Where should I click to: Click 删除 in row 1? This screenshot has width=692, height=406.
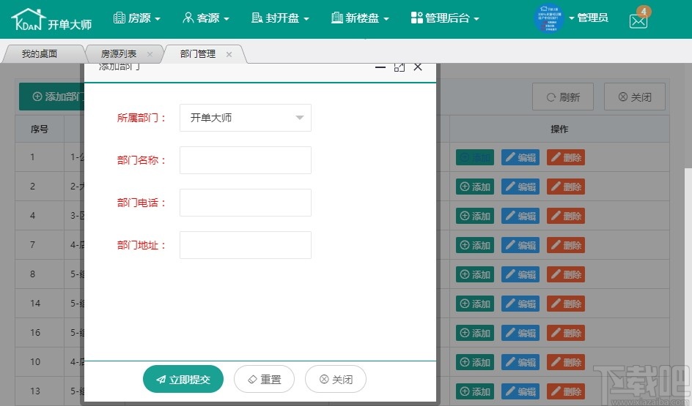coord(566,157)
